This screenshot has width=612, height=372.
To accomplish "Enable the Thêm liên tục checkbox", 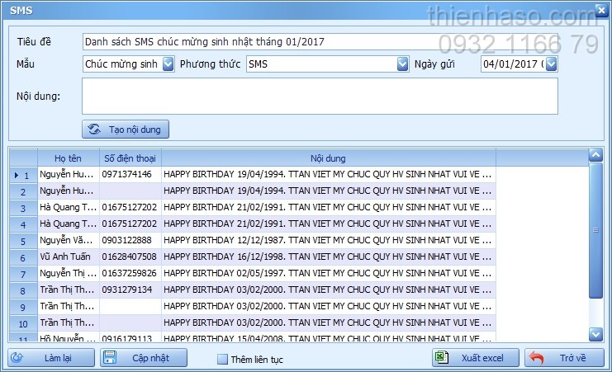I will (x=222, y=360).
